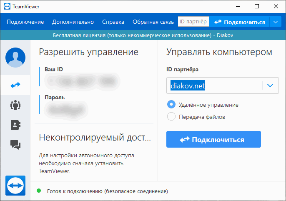Screen dimensions: 286x201
Task: Click the Готов к подключению status text
Action: tap(108, 191)
